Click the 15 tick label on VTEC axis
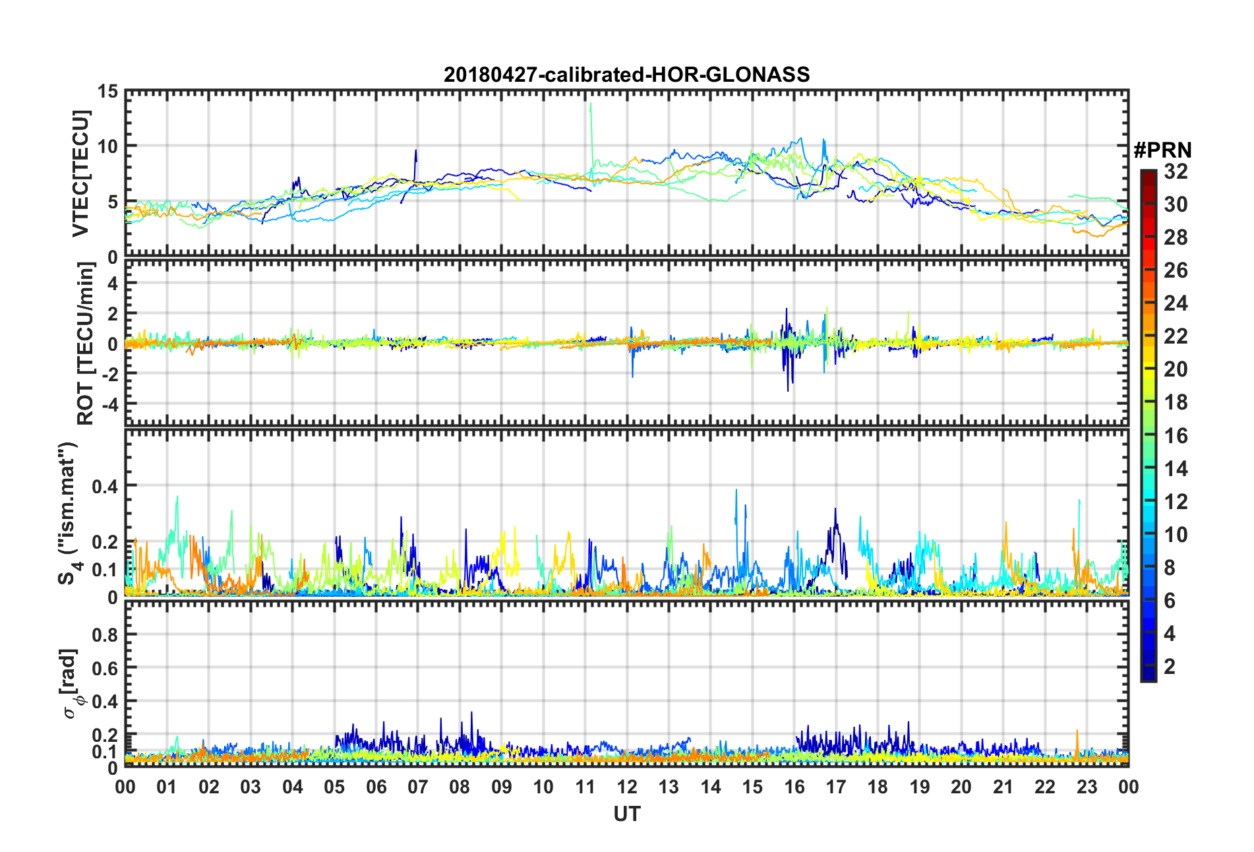 [x=107, y=92]
